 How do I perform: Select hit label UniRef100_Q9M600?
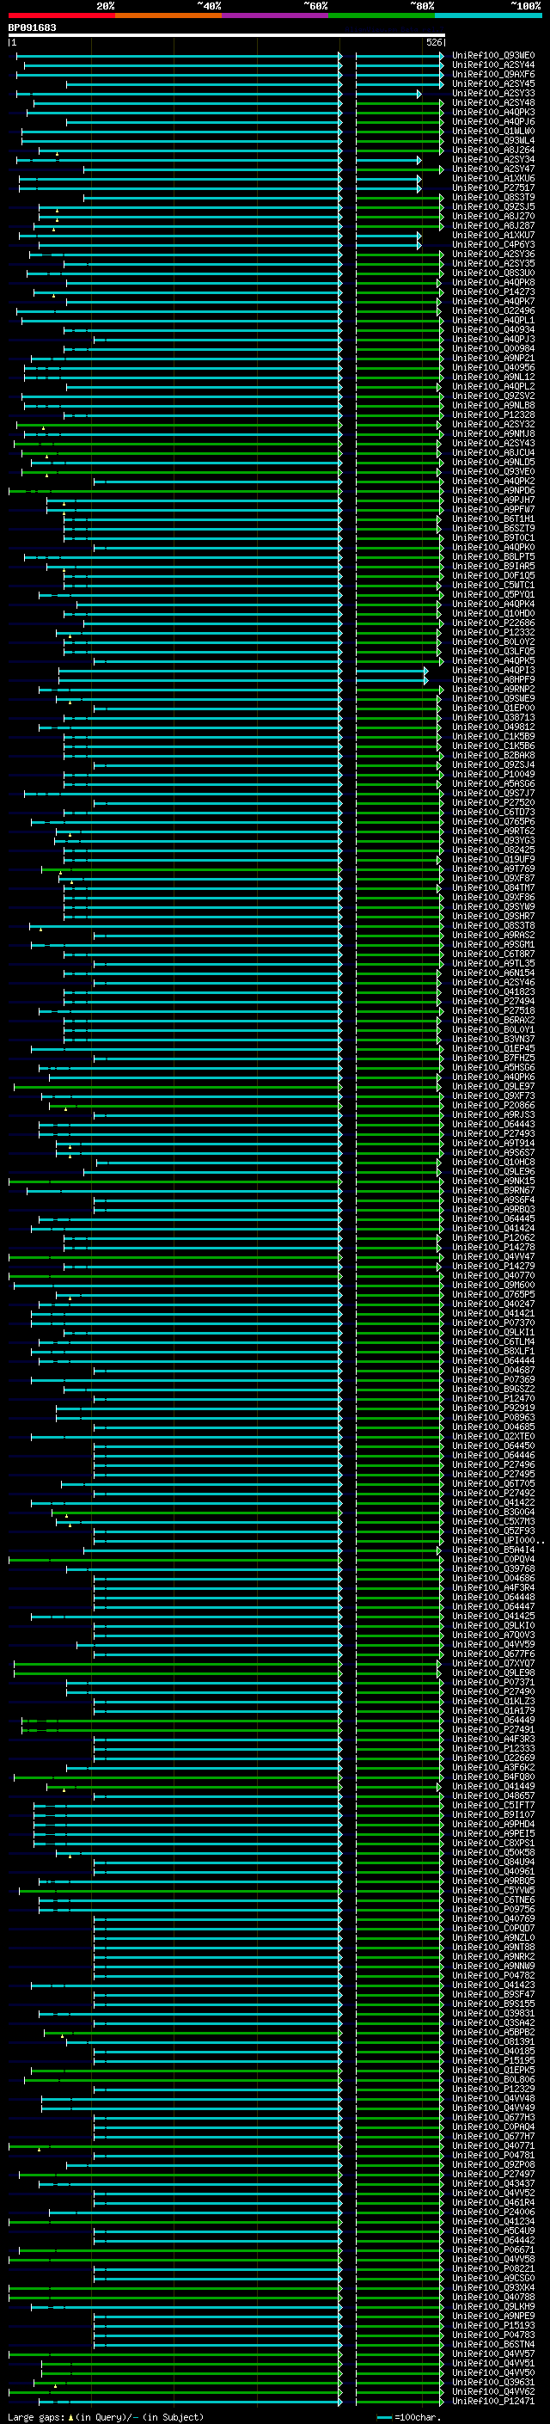(493, 1285)
